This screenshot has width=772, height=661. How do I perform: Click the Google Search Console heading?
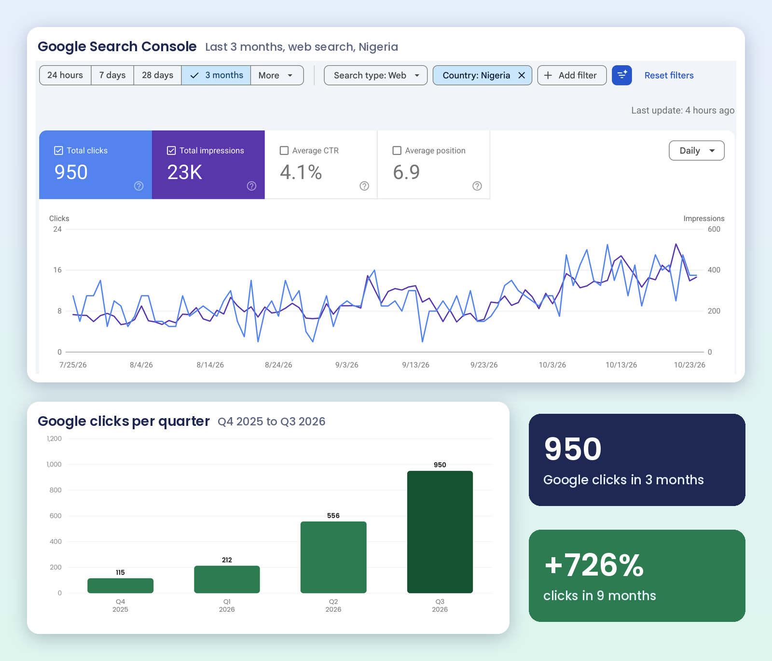pos(117,46)
